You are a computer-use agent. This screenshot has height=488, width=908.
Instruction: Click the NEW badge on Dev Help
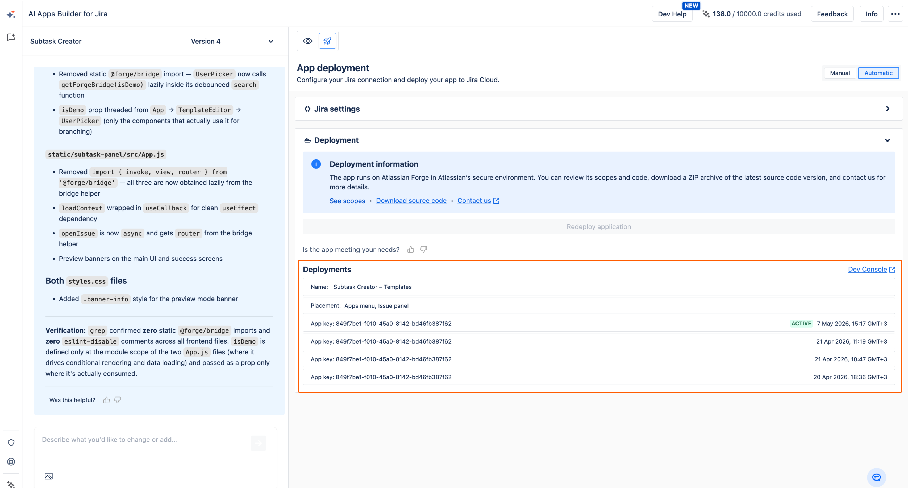pos(691,6)
